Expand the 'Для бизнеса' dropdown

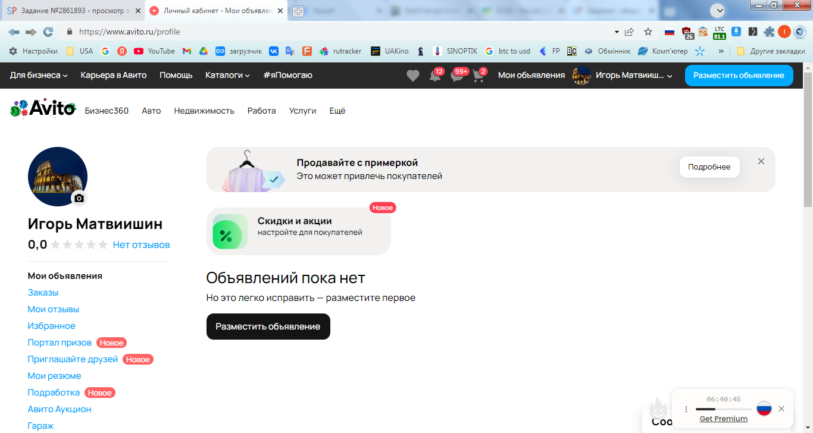(x=39, y=76)
